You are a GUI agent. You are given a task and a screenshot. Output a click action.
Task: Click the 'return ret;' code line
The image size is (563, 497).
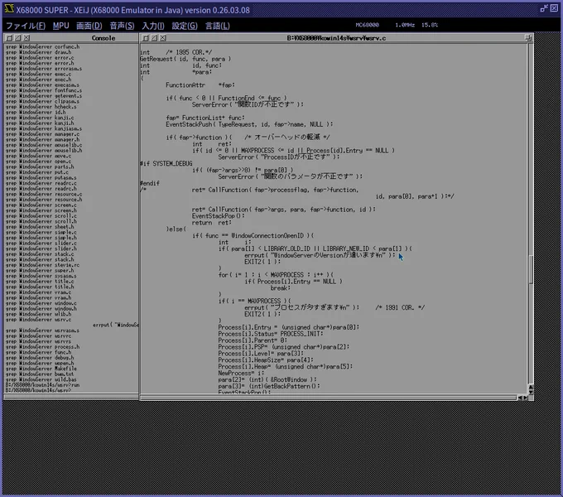(211, 223)
